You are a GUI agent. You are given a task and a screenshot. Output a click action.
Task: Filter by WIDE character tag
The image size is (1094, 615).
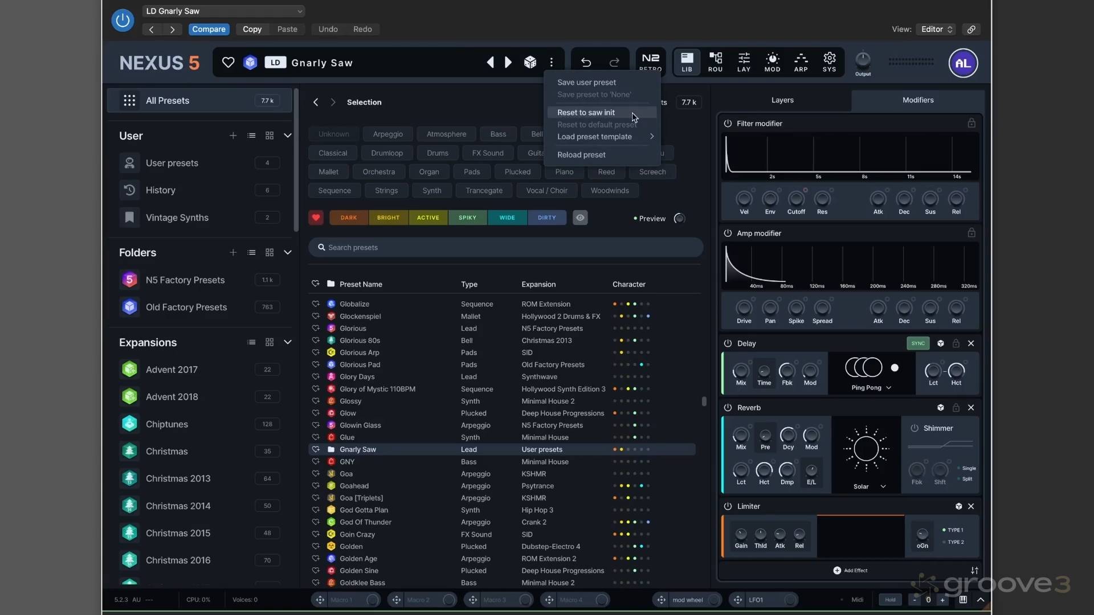click(x=507, y=218)
